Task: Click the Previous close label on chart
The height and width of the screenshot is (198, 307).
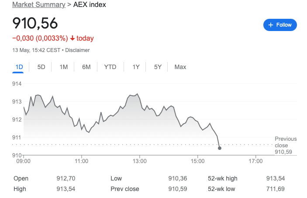Action: (x=285, y=142)
